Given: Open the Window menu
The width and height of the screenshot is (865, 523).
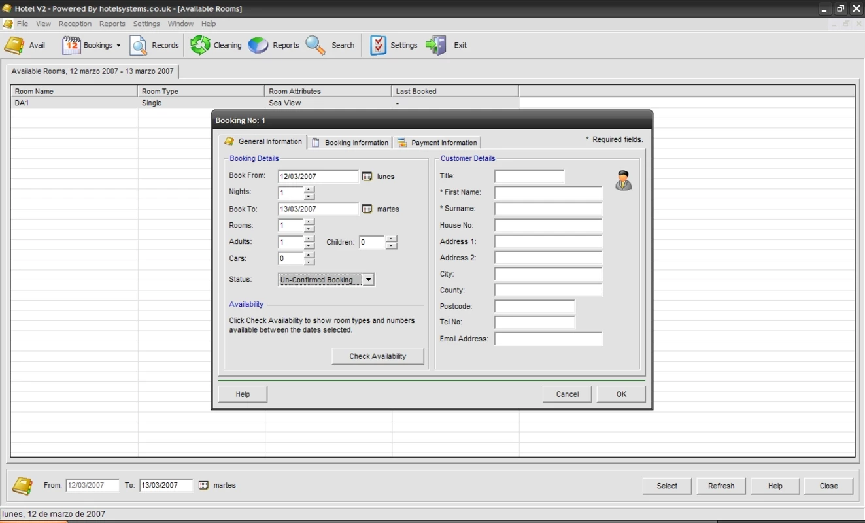Looking at the screenshot, I should (180, 24).
